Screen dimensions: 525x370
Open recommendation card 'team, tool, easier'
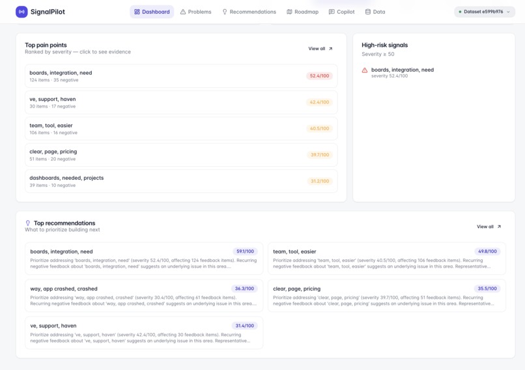tap(387, 259)
